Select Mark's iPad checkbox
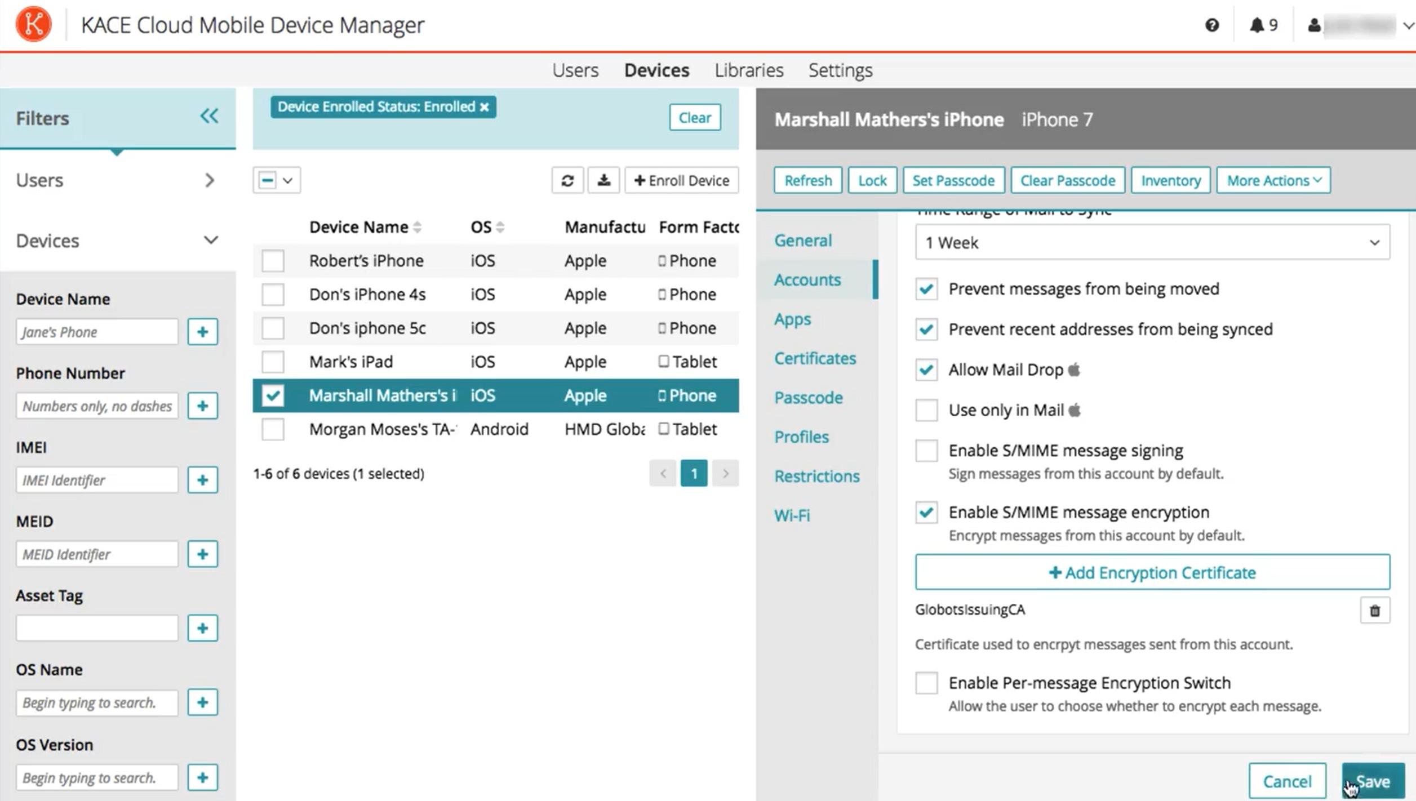This screenshot has width=1416, height=801. point(273,362)
